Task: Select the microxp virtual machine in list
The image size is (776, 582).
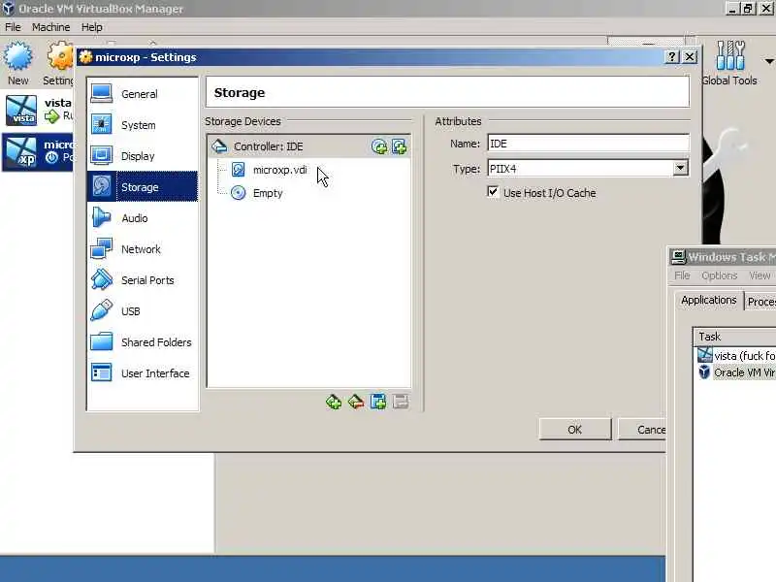Action: (39, 152)
